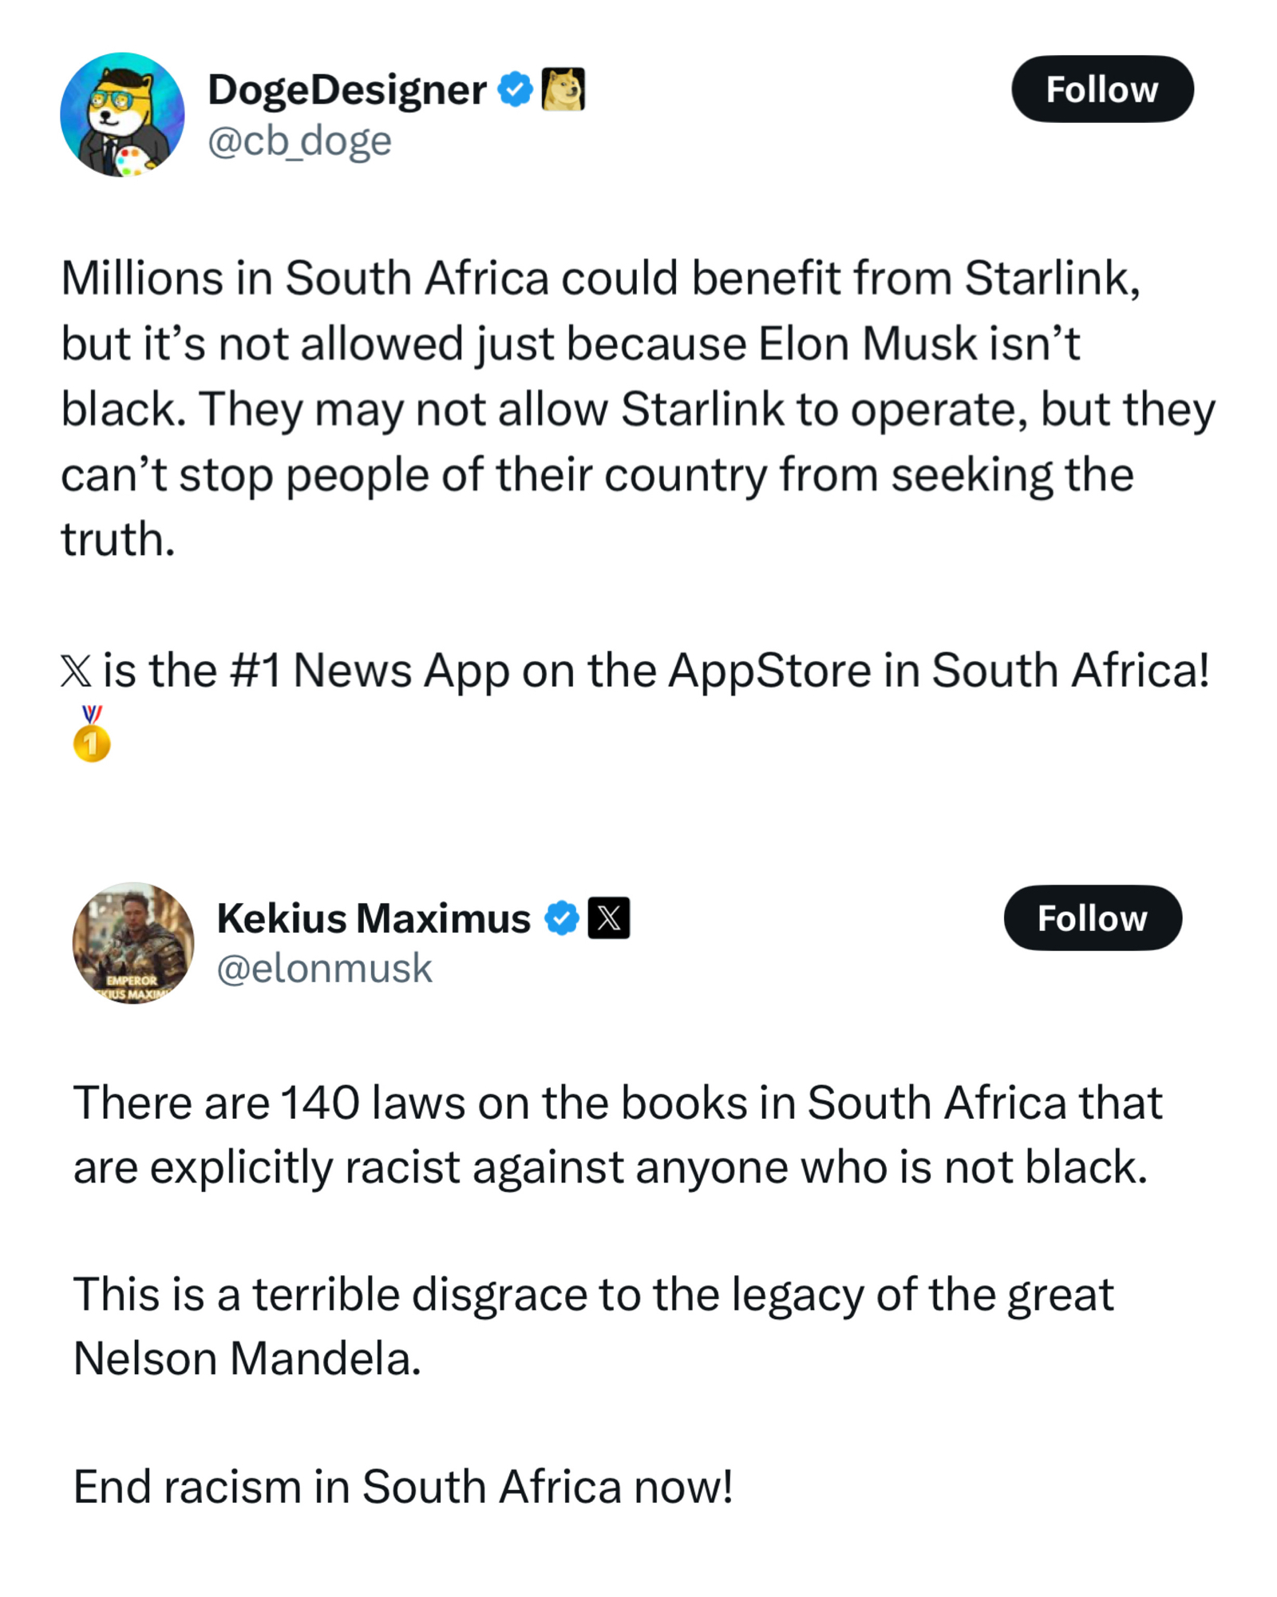The image size is (1277, 1597).
Task: Click Kekius Maximus's blue verified badge
Action: tap(562, 918)
